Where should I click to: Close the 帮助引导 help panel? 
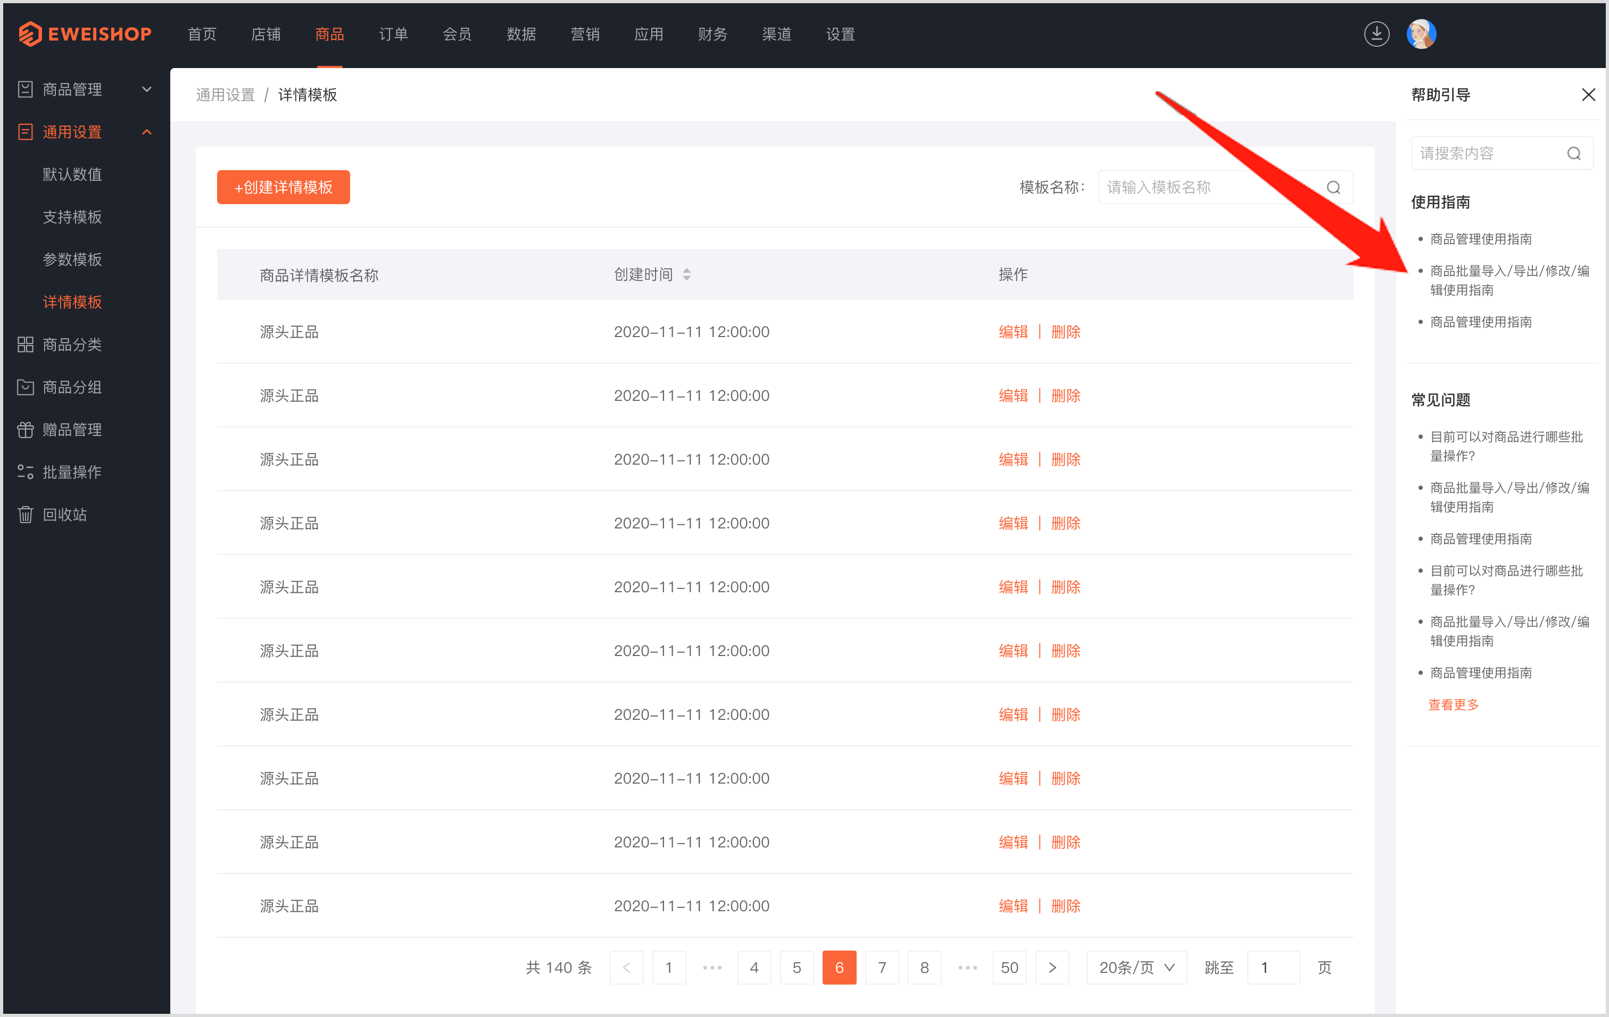[x=1588, y=95]
